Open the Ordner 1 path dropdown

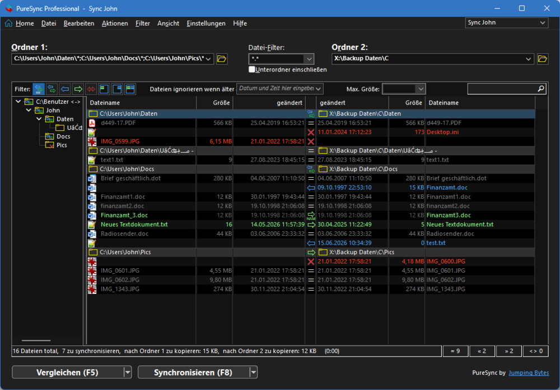point(208,59)
